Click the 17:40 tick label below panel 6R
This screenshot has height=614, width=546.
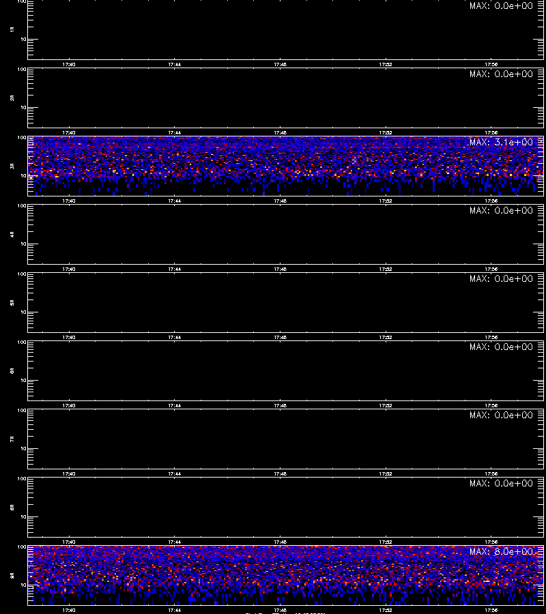(x=69, y=406)
